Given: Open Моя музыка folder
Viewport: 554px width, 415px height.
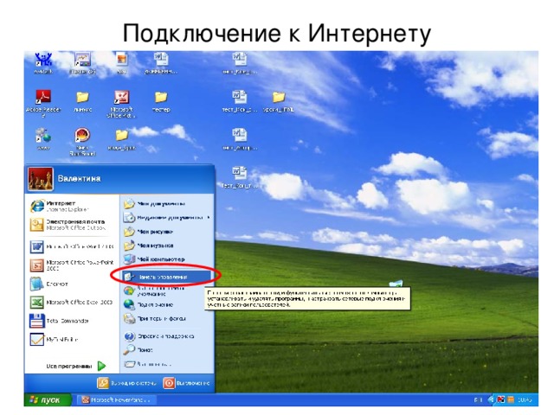Looking at the screenshot, I should 148,246.
